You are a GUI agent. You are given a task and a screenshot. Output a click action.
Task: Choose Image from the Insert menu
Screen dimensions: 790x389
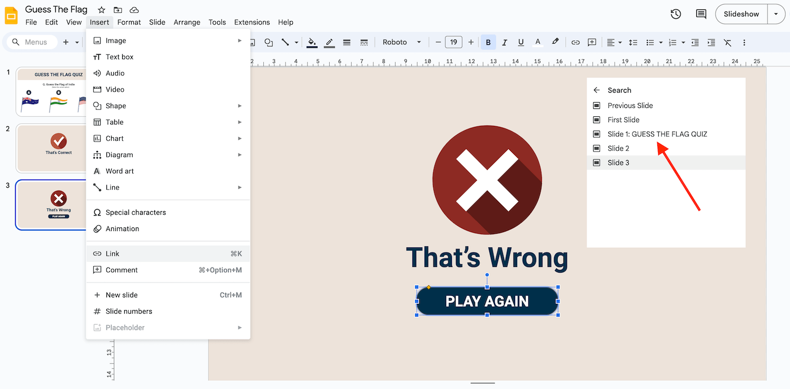tap(168, 41)
